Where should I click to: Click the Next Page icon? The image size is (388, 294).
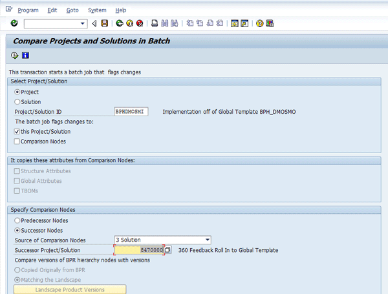click(210, 23)
